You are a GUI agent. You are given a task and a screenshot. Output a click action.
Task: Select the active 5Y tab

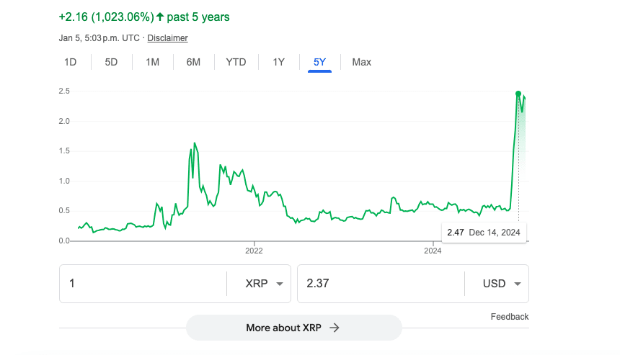point(319,62)
